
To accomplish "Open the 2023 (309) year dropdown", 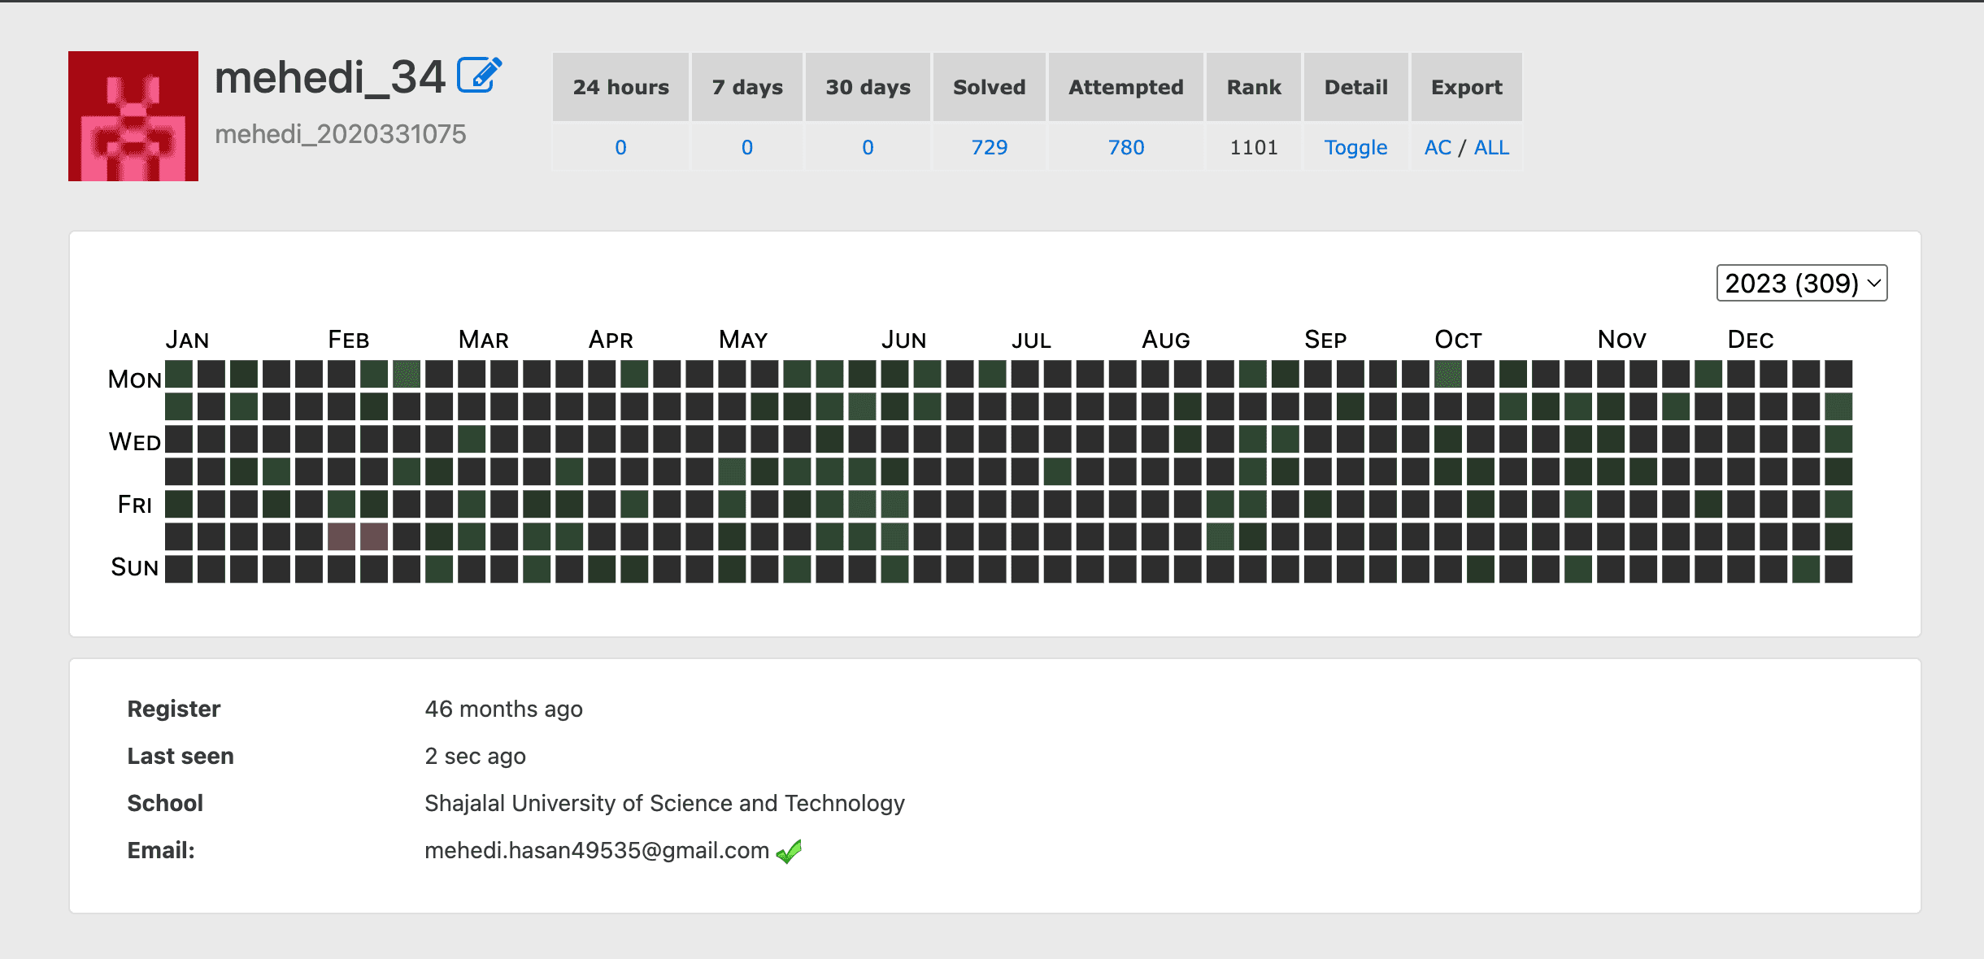I will tap(1801, 283).
